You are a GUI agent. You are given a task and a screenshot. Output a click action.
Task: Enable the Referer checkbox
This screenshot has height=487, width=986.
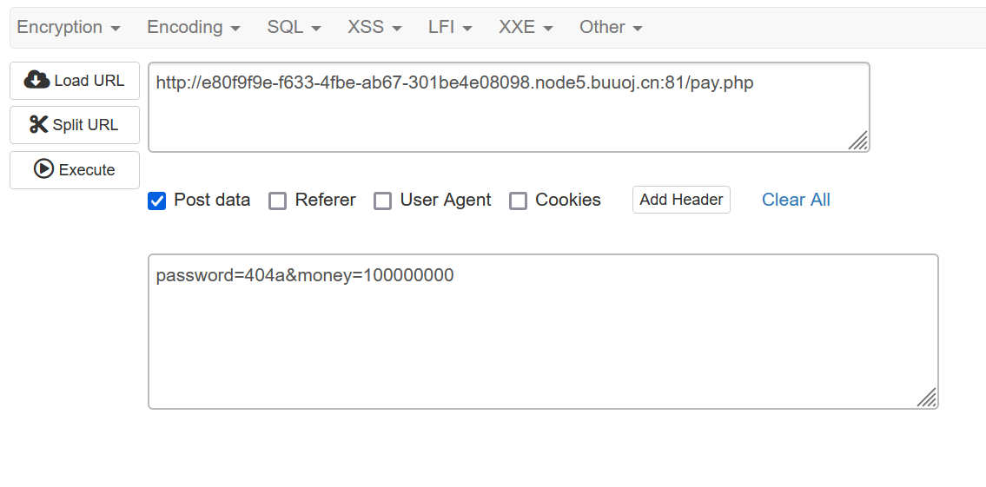[x=278, y=201]
